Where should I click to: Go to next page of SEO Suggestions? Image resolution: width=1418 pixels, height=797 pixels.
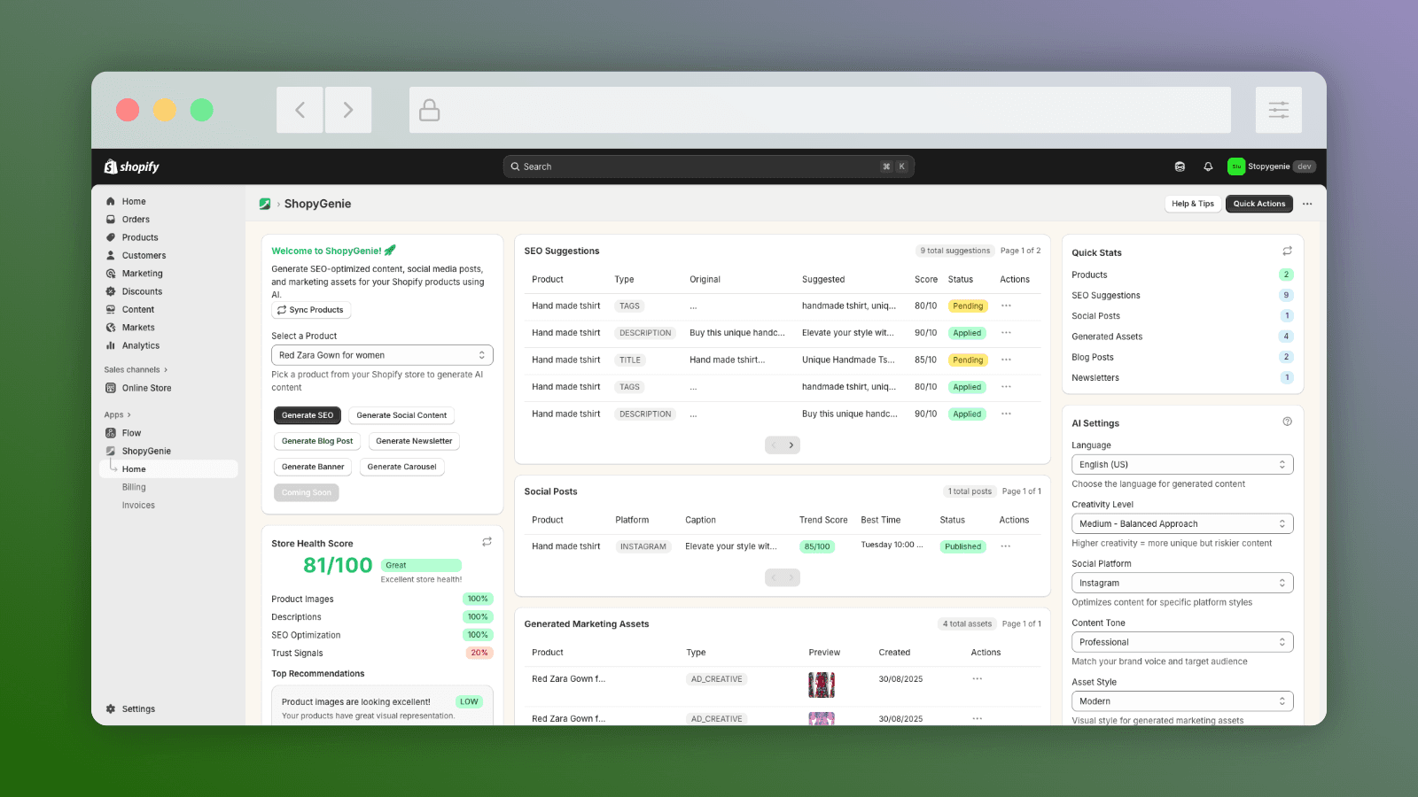click(791, 445)
